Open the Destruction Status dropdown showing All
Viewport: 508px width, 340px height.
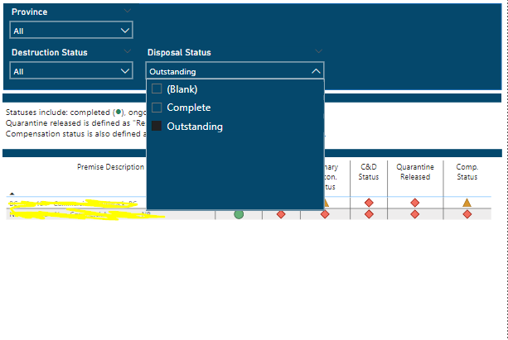point(71,70)
